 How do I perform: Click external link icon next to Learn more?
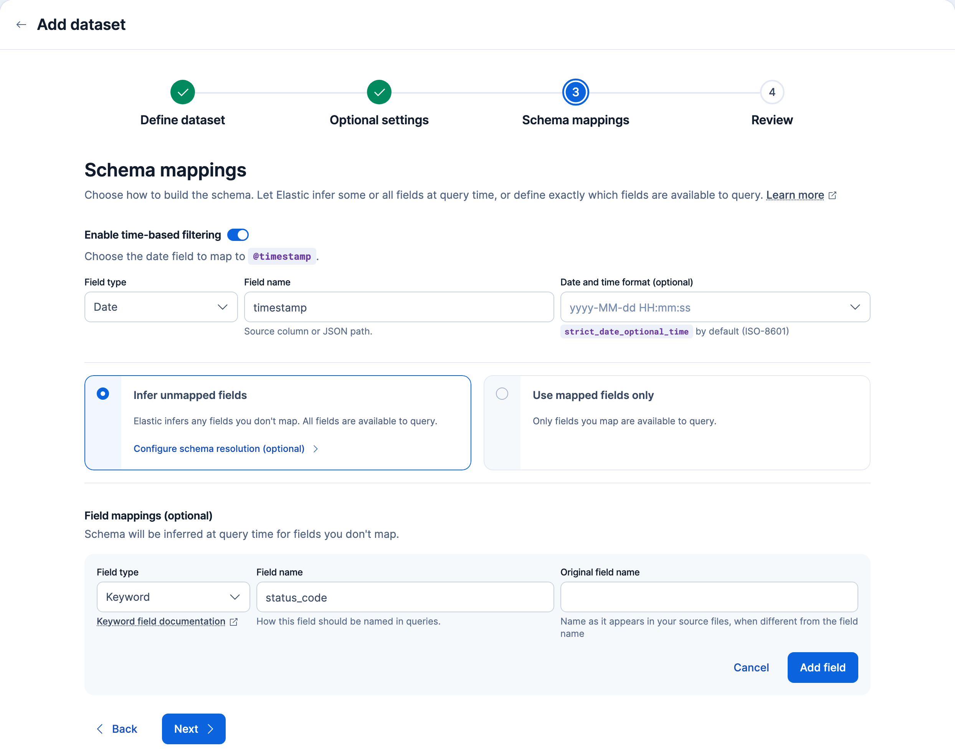pos(833,195)
